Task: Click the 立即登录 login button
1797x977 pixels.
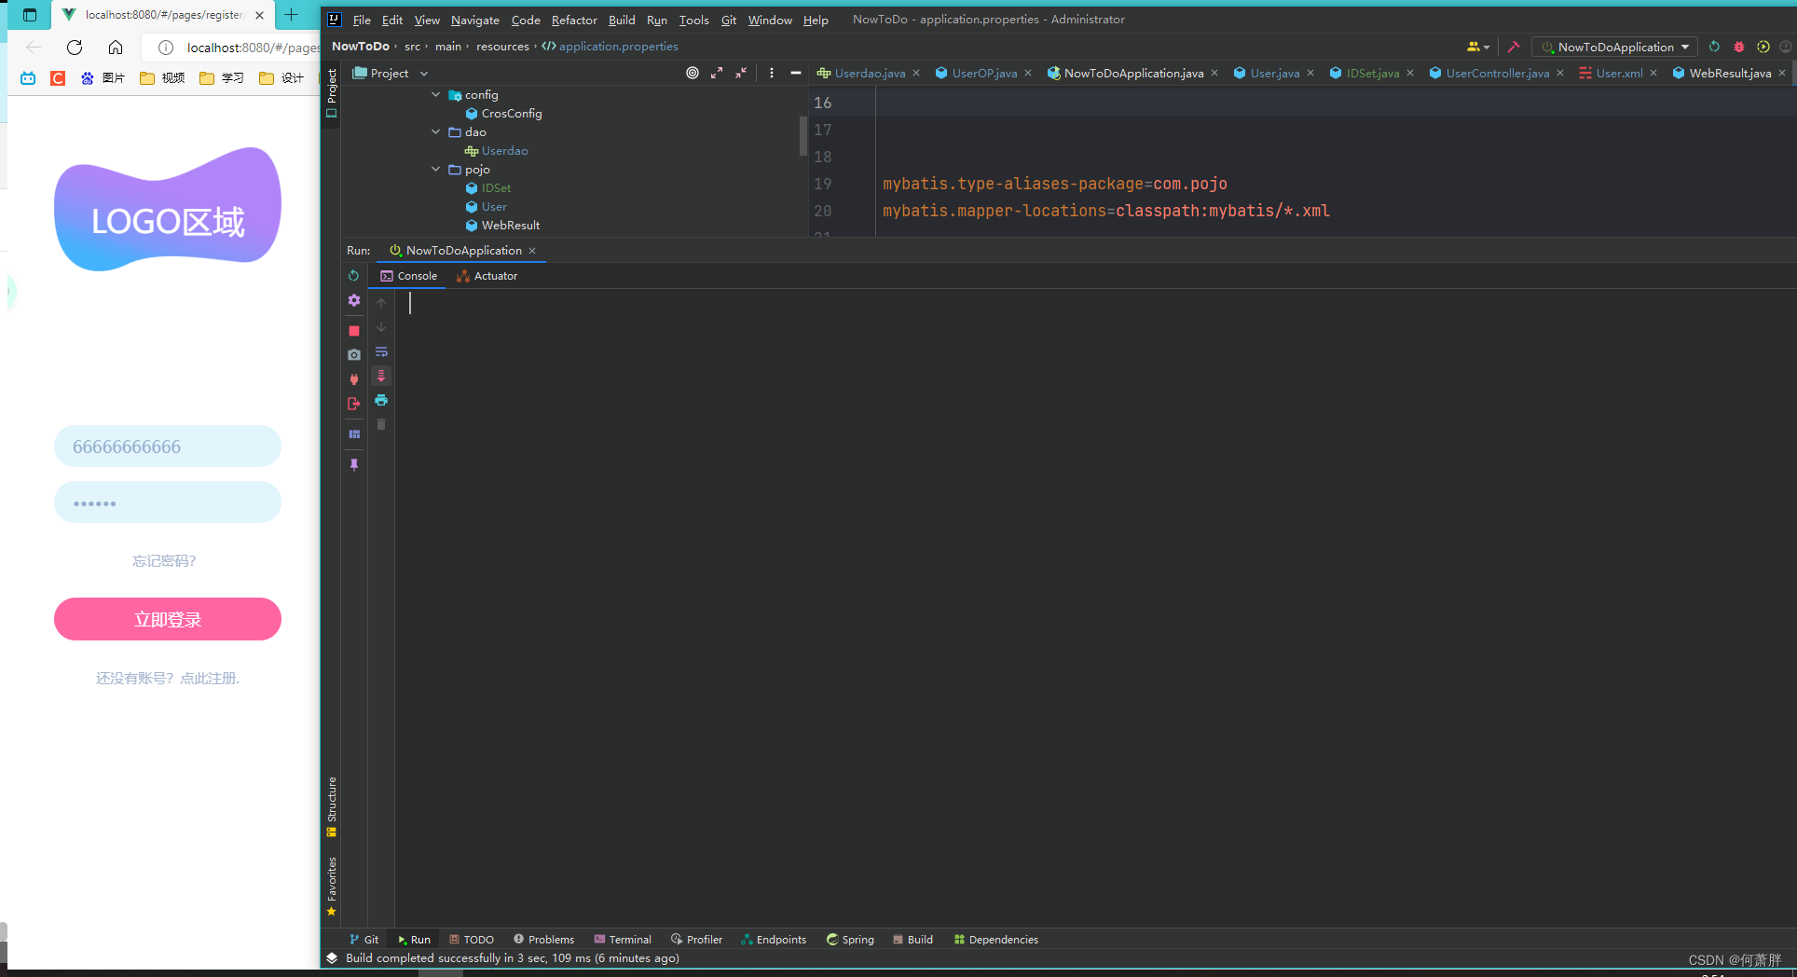Action: tap(168, 619)
